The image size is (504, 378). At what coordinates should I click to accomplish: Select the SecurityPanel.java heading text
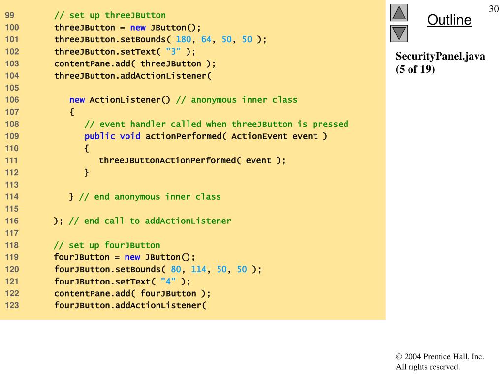[x=440, y=56]
